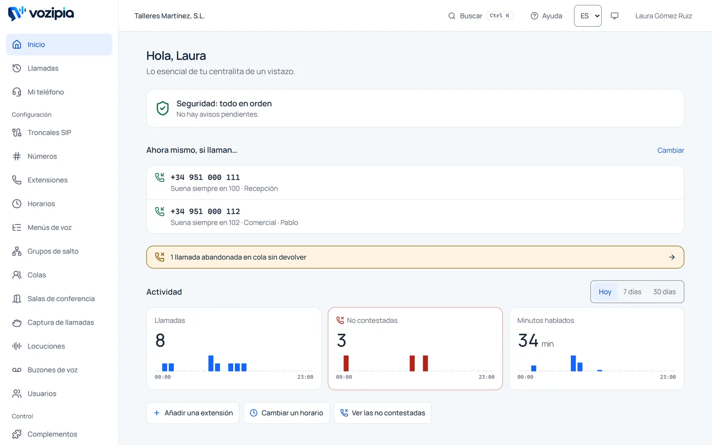The width and height of the screenshot is (712, 445).
Task: Open the Buzones de voz voicemail icon
Action: [17, 370]
